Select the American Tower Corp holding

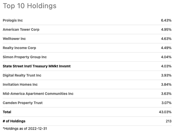click(21, 29)
